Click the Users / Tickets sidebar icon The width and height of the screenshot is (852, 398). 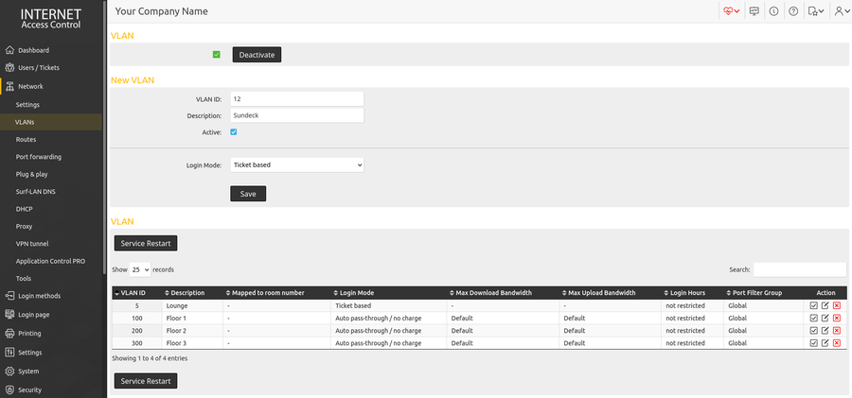pyautogui.click(x=9, y=68)
